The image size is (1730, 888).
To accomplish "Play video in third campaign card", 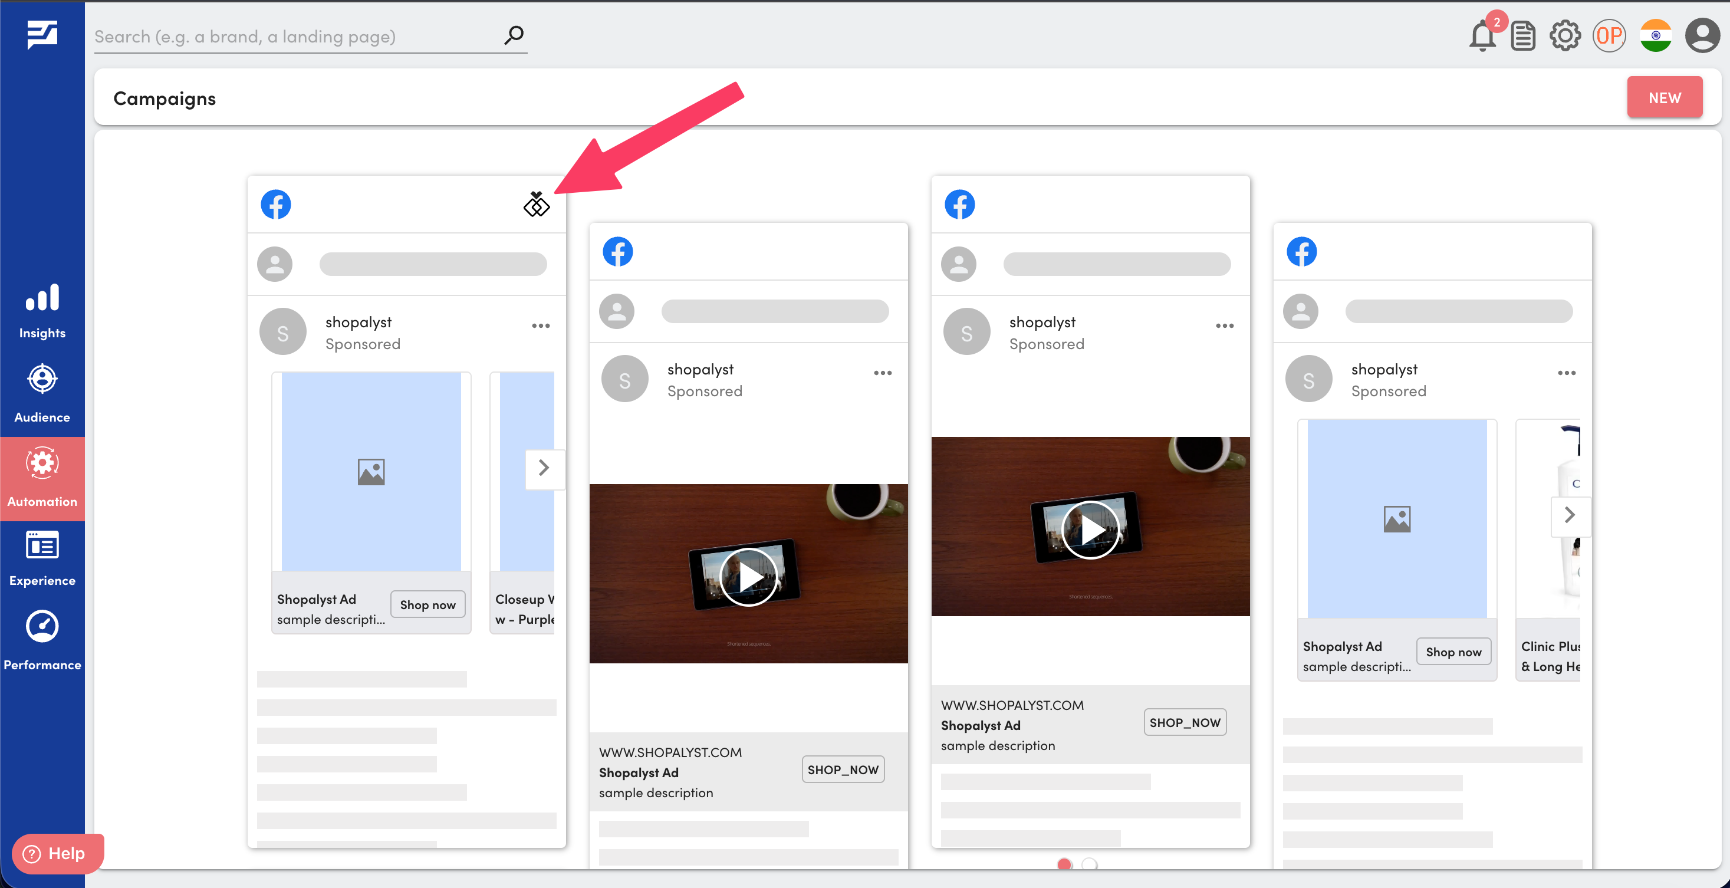I will pos(1089,530).
